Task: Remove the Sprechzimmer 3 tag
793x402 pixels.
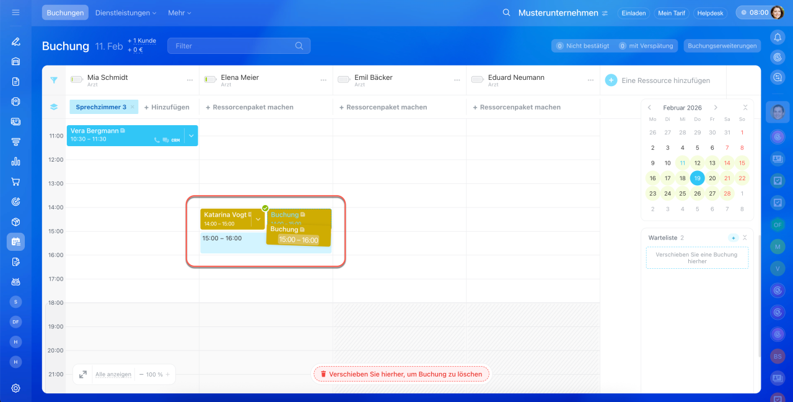Action: [x=132, y=107]
